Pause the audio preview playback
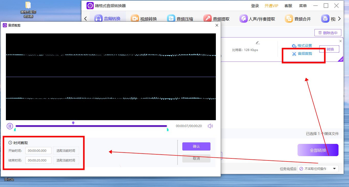The width and height of the screenshot is (349, 187). [10, 126]
